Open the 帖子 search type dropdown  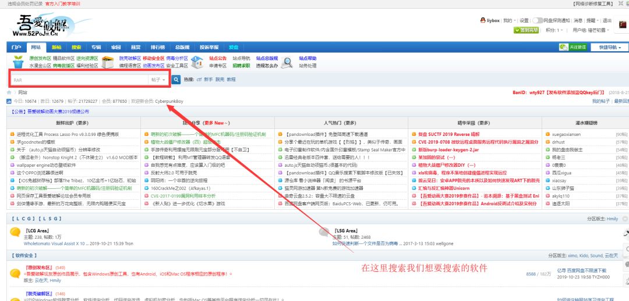click(x=158, y=80)
